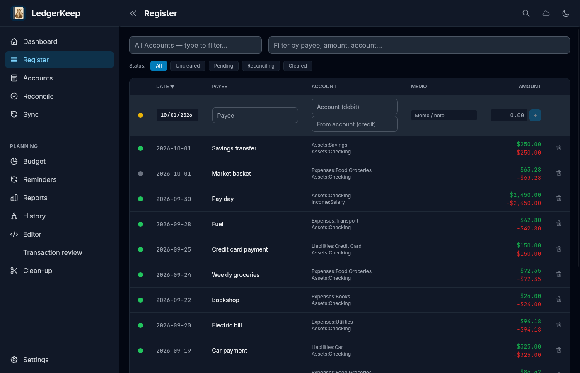Collapse sidebar with double-chevron icon
580x373 pixels.
pyautogui.click(x=133, y=13)
